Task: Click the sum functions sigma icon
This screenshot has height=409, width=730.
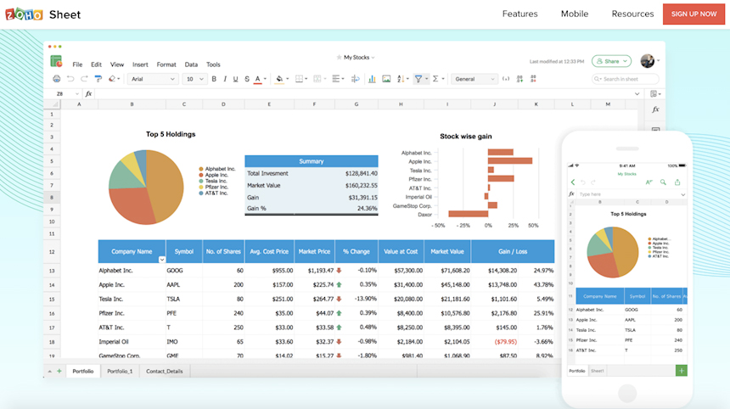Action: [x=435, y=79]
